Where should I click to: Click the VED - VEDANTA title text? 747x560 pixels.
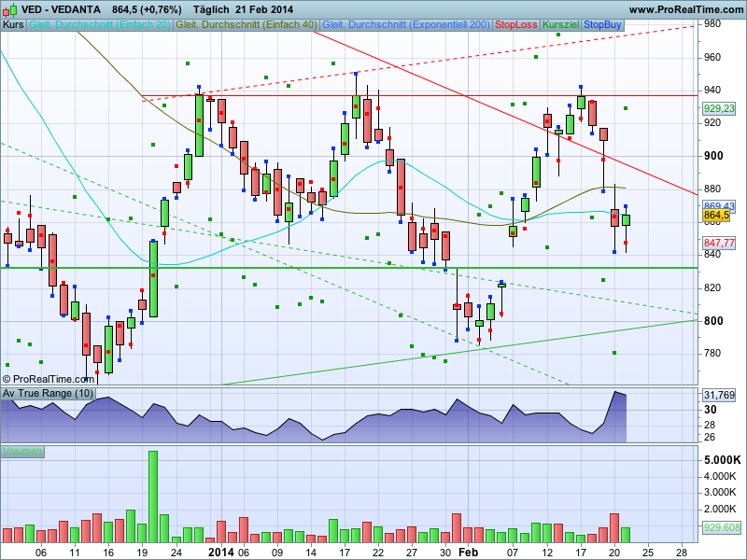[x=61, y=9]
